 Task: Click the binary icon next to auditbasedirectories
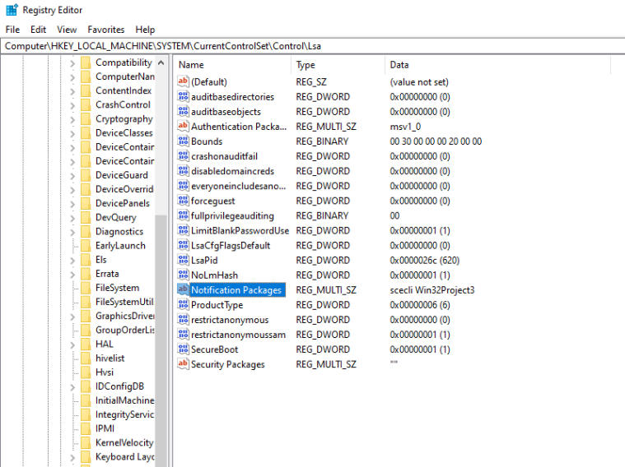point(183,97)
